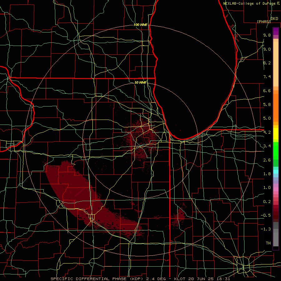Pick the large peach segment of the color bar
The width and height of the screenshot is (281, 281).
[x=276, y=64]
